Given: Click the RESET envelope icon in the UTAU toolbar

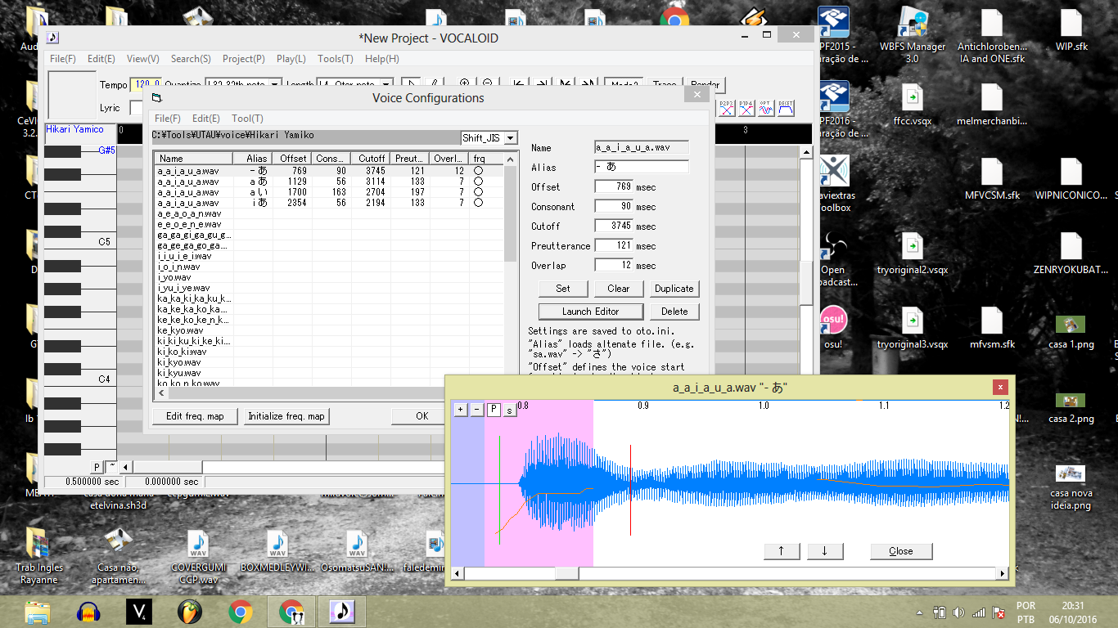Looking at the screenshot, I should click(x=787, y=108).
